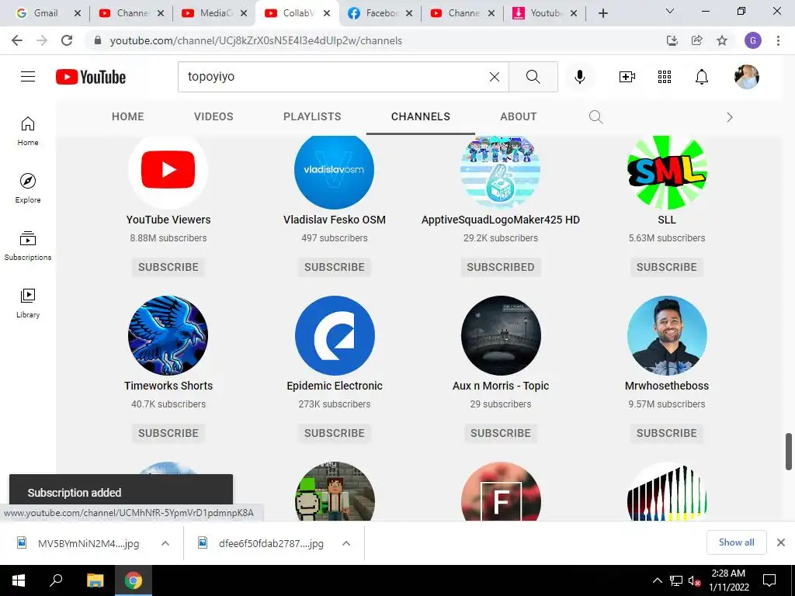The height and width of the screenshot is (596, 795).
Task: Subscribe to SLL channel
Action: [667, 267]
